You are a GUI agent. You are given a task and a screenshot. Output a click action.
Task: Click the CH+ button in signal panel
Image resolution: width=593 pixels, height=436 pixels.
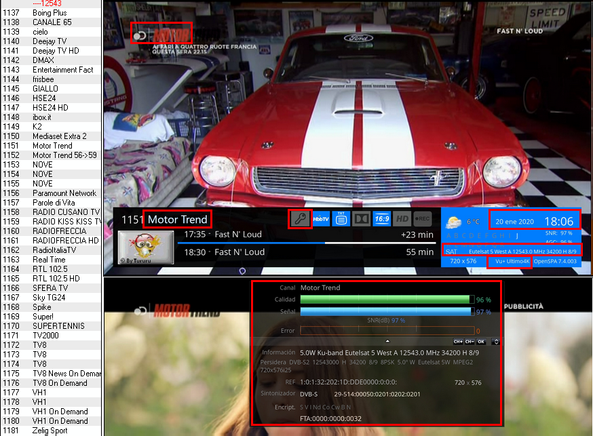click(458, 342)
